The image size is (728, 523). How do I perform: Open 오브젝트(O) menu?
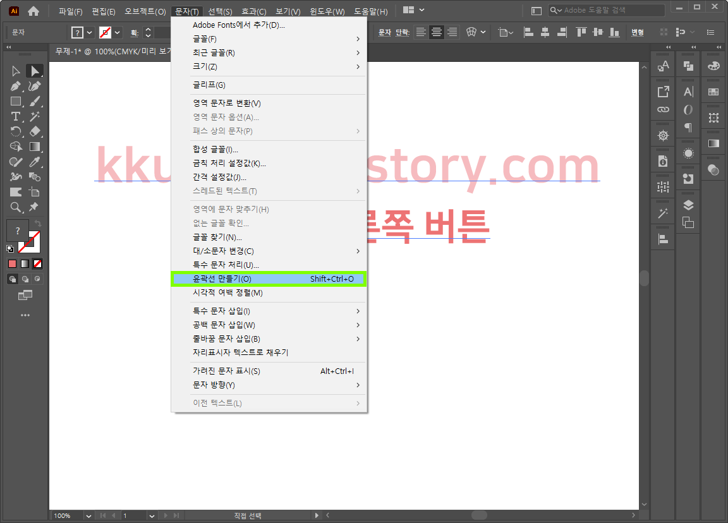tap(145, 11)
